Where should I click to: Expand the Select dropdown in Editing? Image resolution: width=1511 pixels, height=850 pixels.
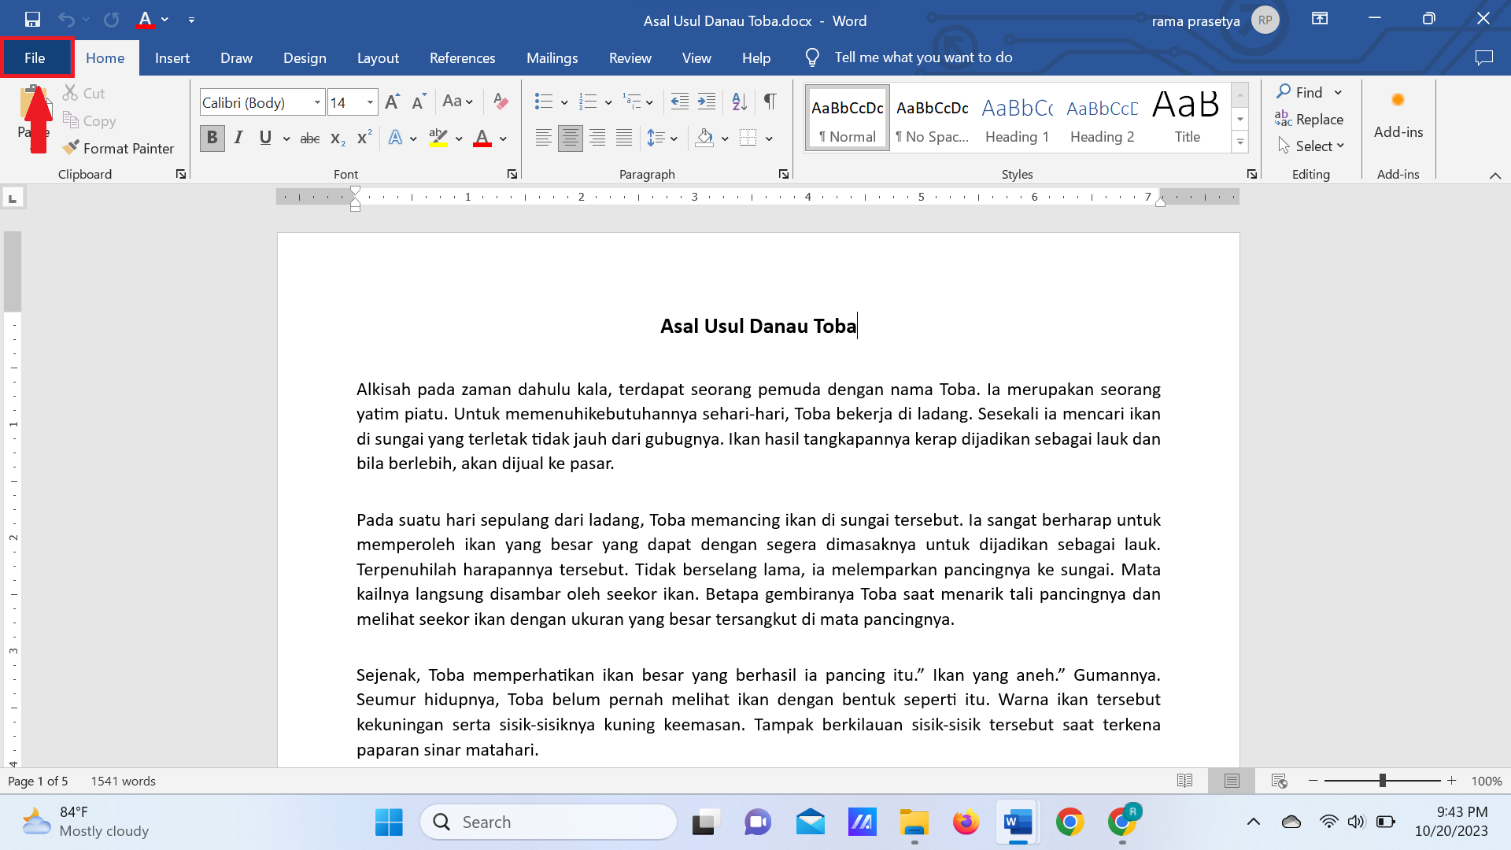tap(1310, 146)
